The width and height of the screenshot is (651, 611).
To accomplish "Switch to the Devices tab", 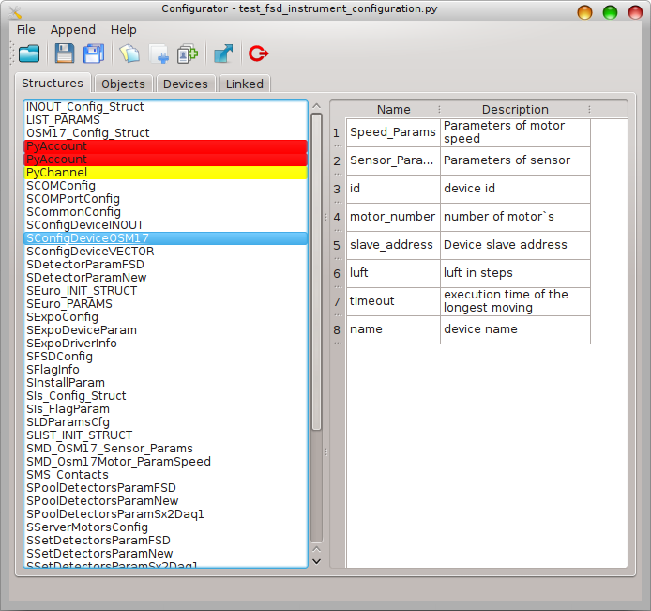I will tap(186, 84).
